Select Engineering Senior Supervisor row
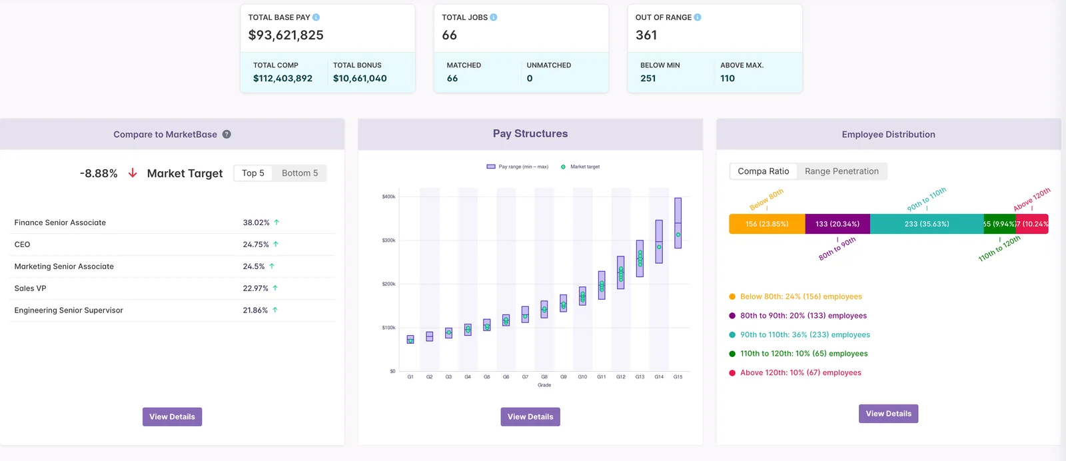Image resolution: width=1066 pixels, height=461 pixels. coord(172,310)
